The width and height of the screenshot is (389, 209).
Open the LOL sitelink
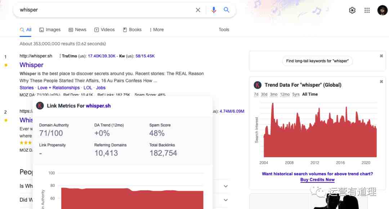(x=88, y=88)
